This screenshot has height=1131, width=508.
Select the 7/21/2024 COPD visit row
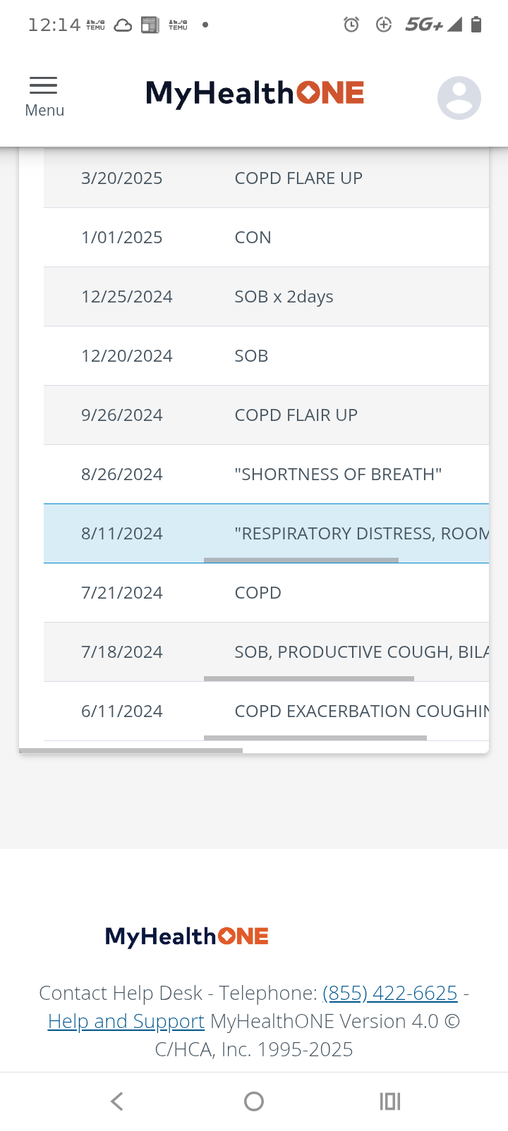click(266, 593)
